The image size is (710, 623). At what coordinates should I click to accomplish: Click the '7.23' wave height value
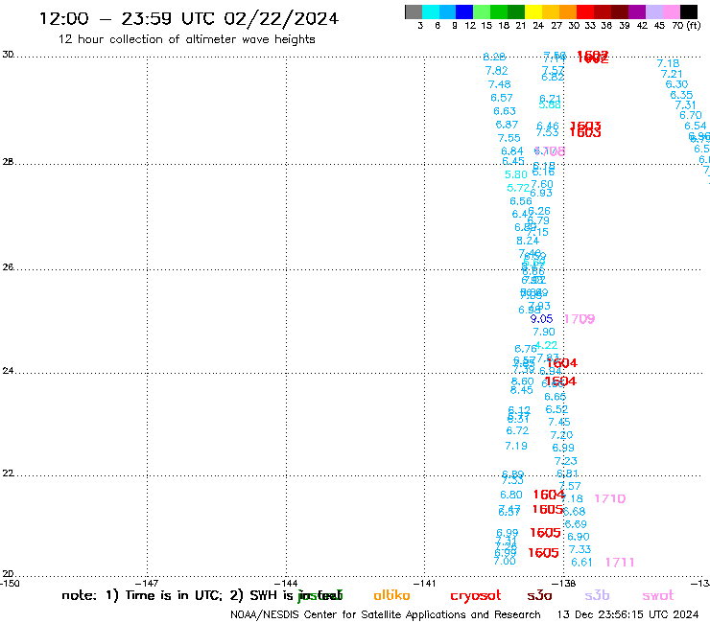tap(566, 461)
